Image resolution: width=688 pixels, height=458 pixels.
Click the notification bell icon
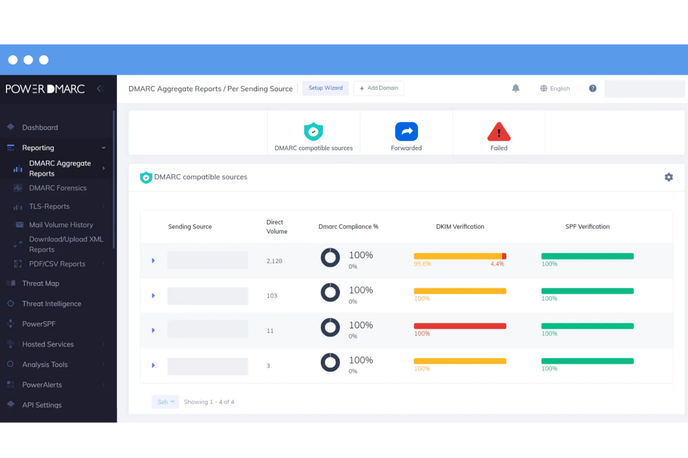[516, 88]
